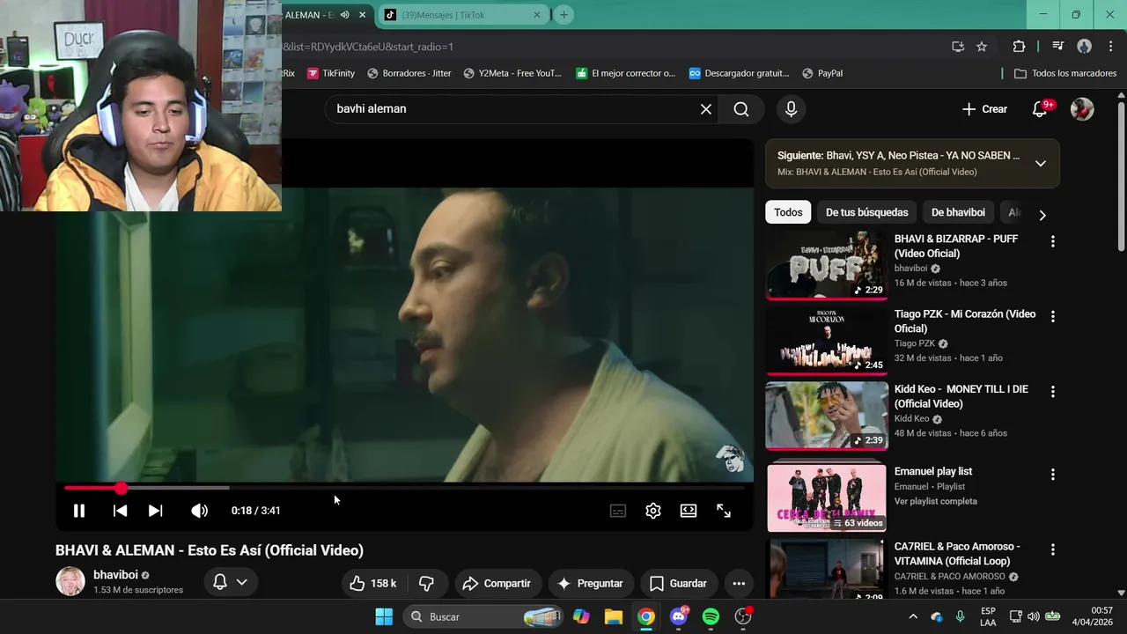Open options for BHAVI & BIZARRAP PUFF
1127x634 pixels.
[1052, 241]
